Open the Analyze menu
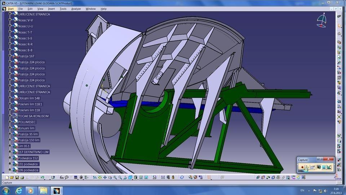The image size is (346, 195). pyautogui.click(x=76, y=9)
